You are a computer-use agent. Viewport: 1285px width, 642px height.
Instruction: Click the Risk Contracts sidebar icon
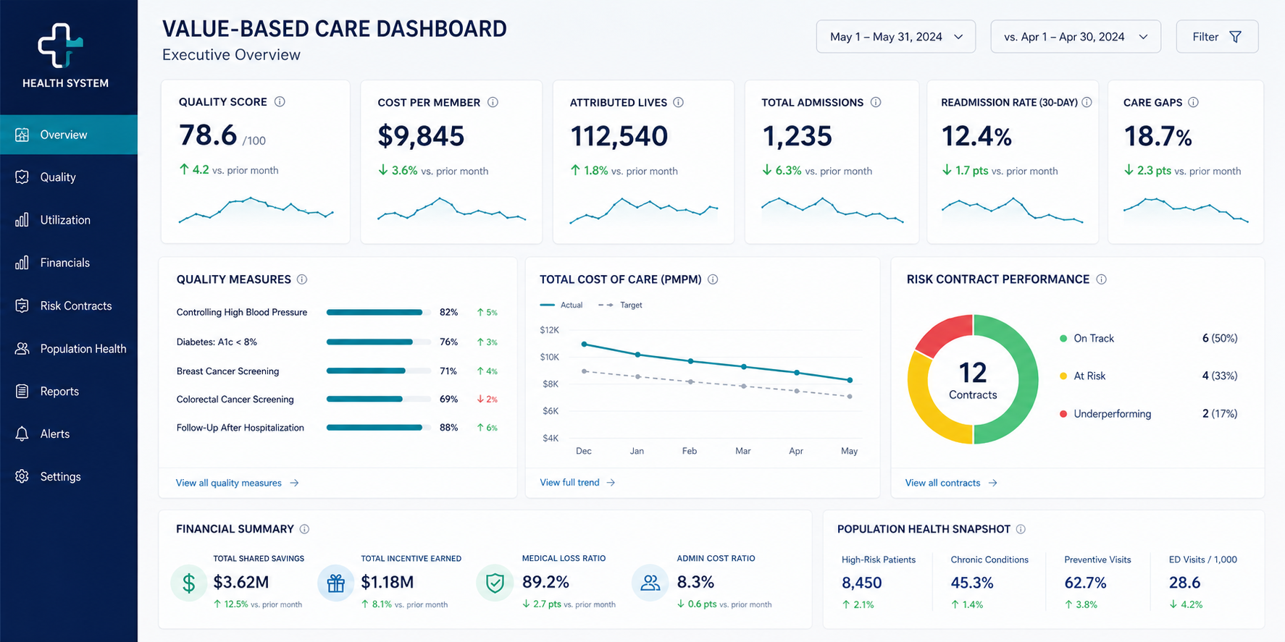pyautogui.click(x=22, y=305)
